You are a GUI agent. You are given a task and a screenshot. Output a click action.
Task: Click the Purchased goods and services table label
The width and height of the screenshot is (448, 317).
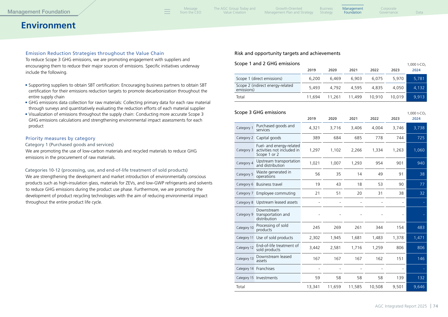coord(275,128)
